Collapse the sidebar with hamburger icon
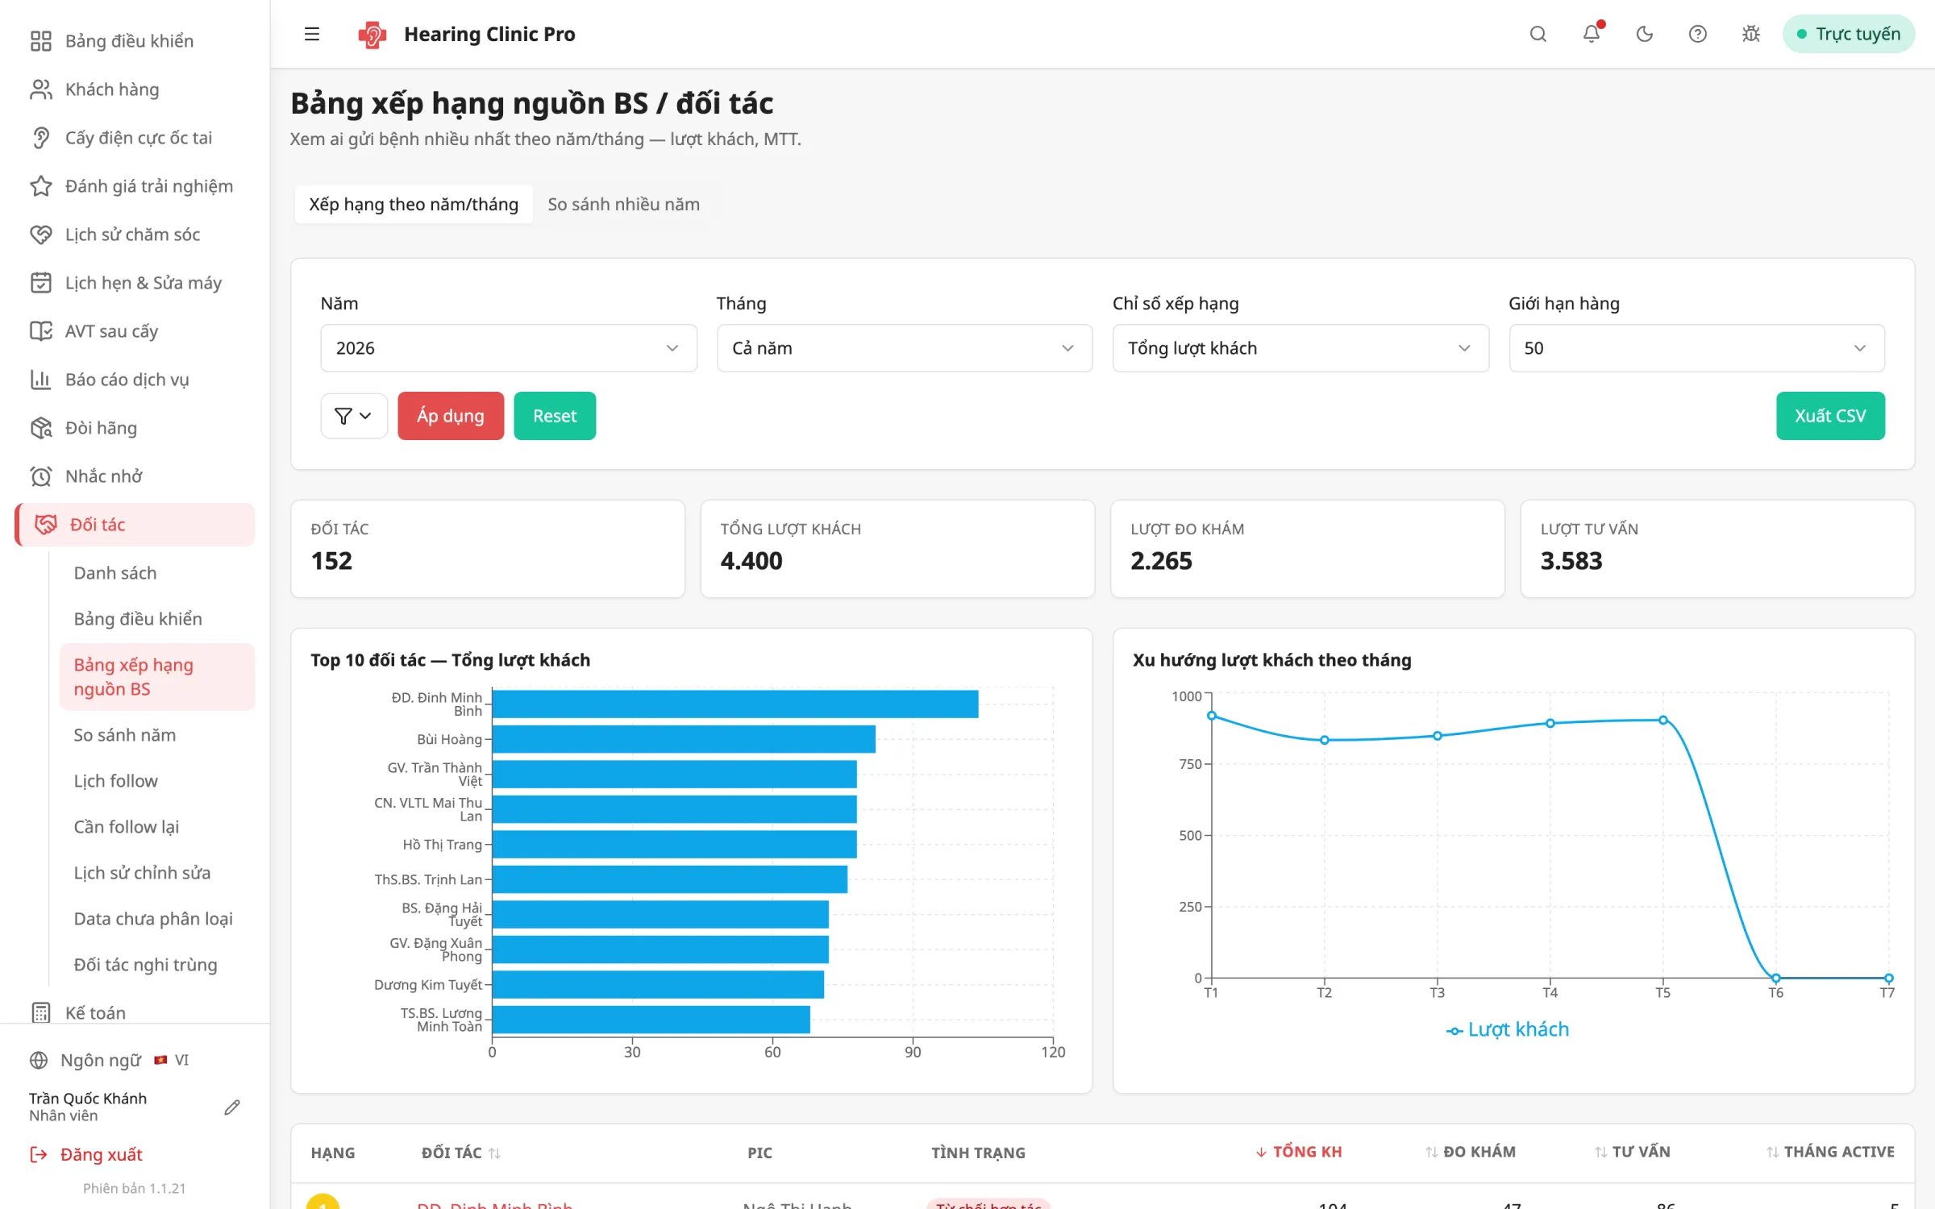1935x1209 pixels. pos(312,34)
